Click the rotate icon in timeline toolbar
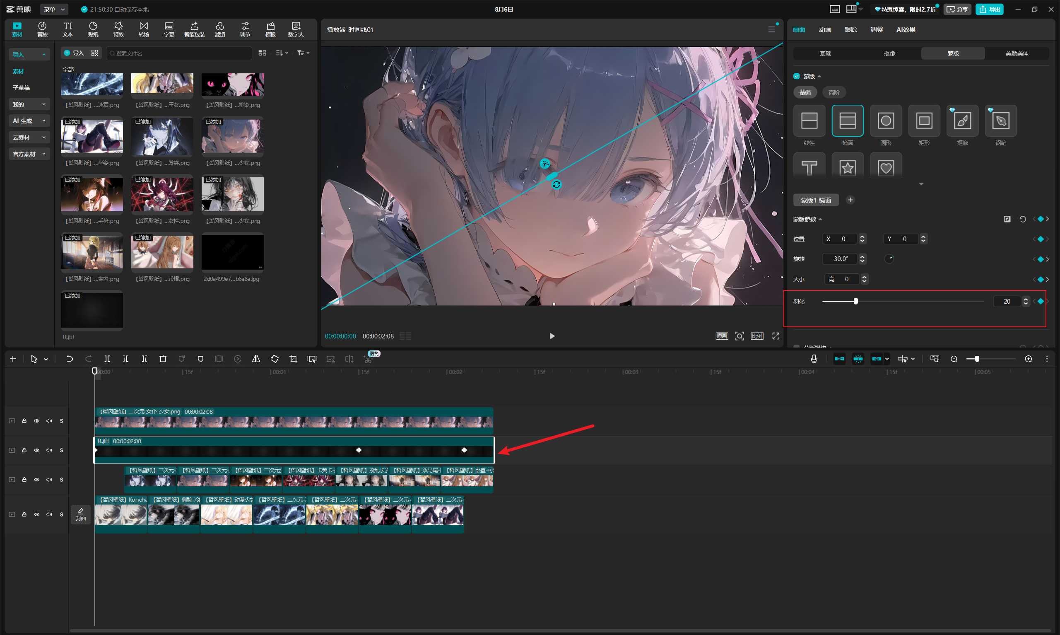This screenshot has width=1060, height=635. pos(275,359)
